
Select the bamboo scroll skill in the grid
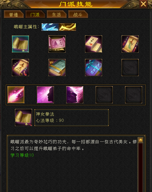pos(21,44)
